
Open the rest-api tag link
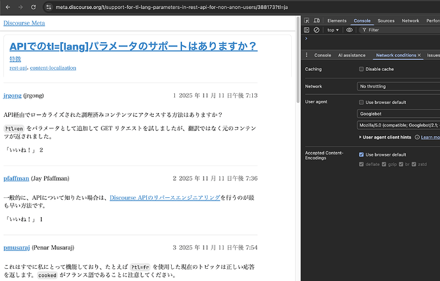tap(19, 68)
